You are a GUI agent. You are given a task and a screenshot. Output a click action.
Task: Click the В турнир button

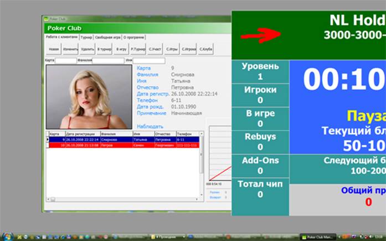[x=104, y=49]
